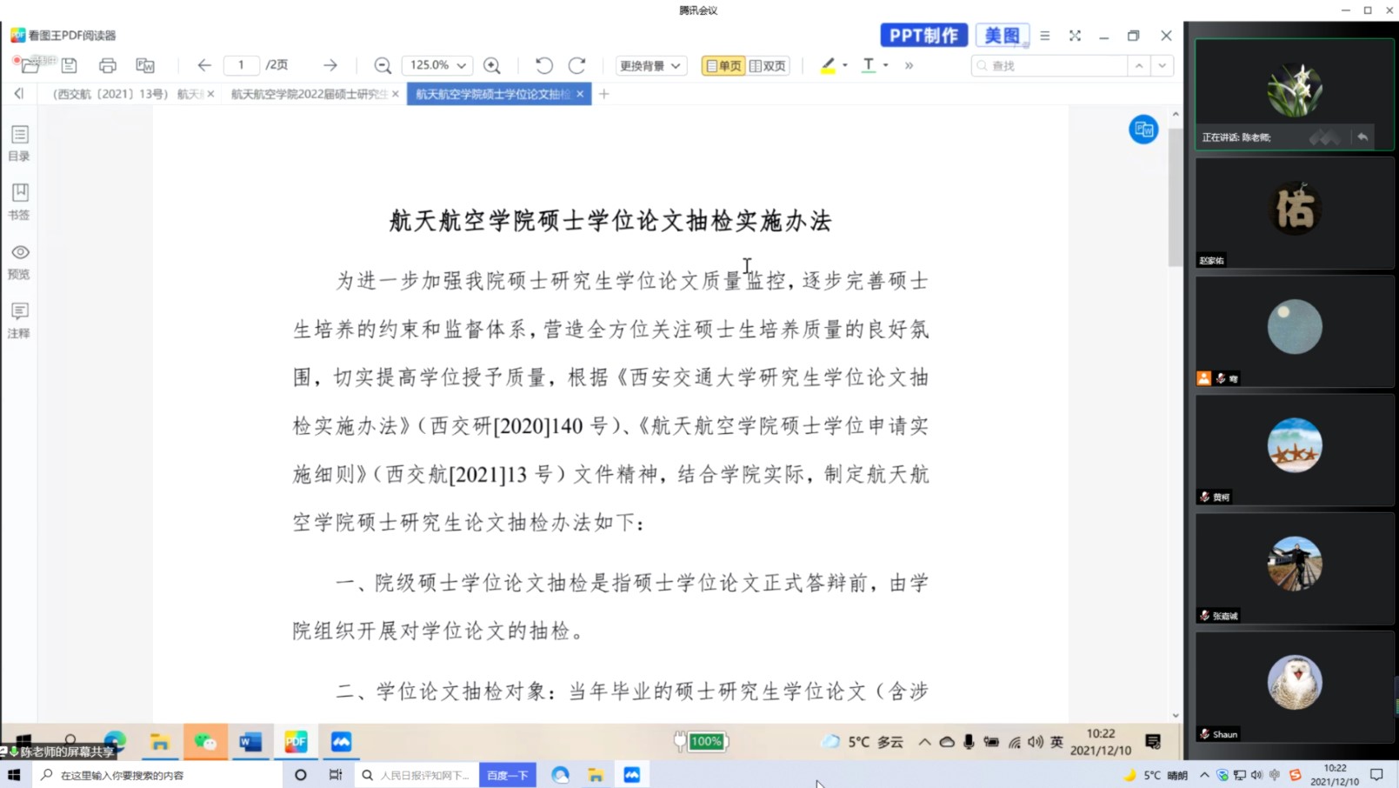Click the 查找 search input field
This screenshot has height=788, width=1399.
point(1052,65)
